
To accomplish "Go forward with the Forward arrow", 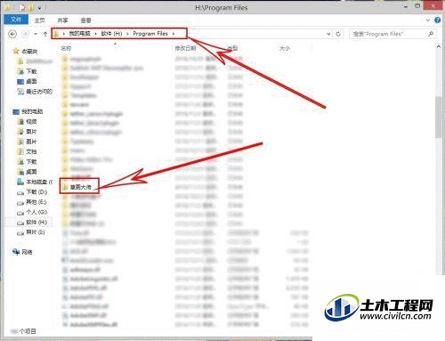I will (x=25, y=34).
